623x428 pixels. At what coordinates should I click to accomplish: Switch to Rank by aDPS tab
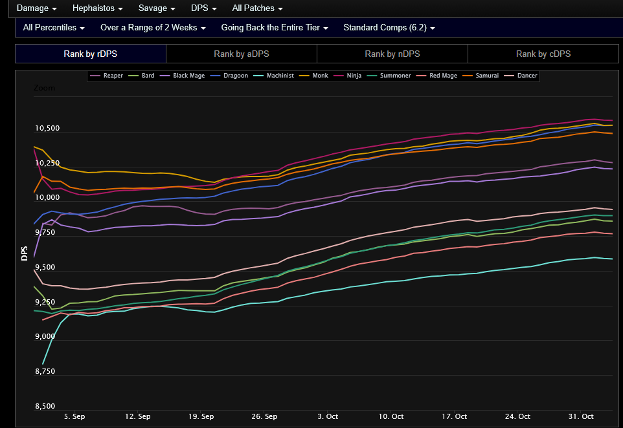pos(242,54)
